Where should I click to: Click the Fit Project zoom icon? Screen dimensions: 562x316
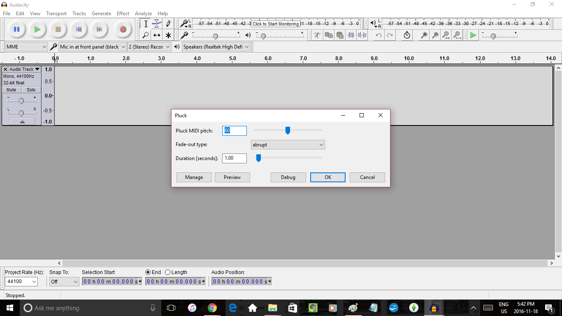457,35
